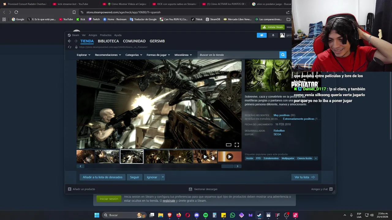392x220 pixels.
Task: Click the Steam announcements megaphone icon
Action: (262, 35)
